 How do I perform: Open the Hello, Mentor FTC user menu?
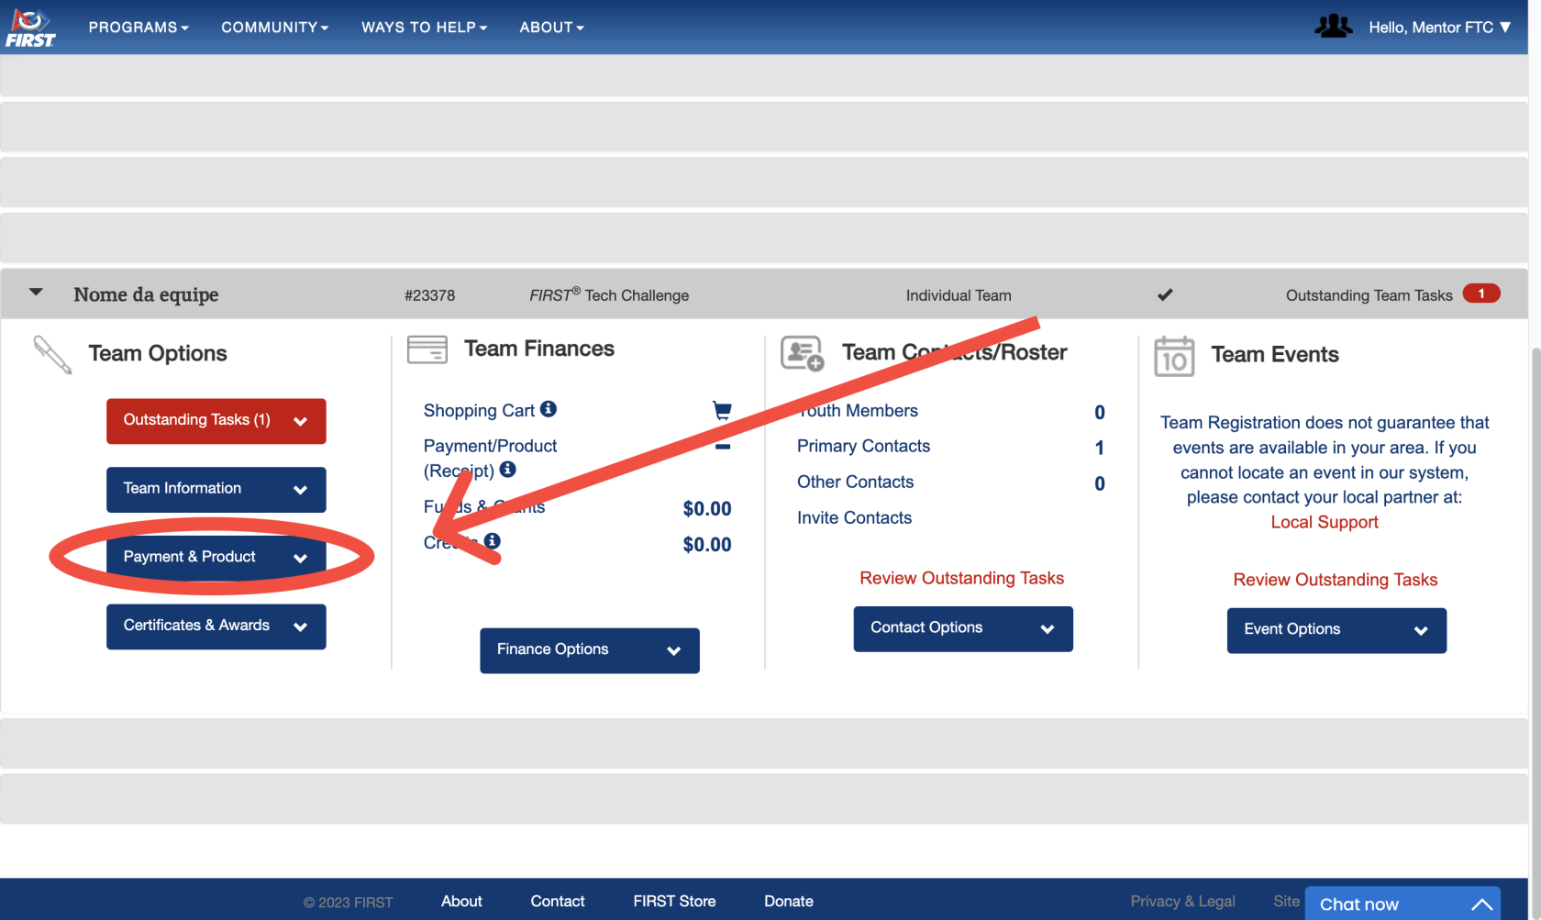1439,28
